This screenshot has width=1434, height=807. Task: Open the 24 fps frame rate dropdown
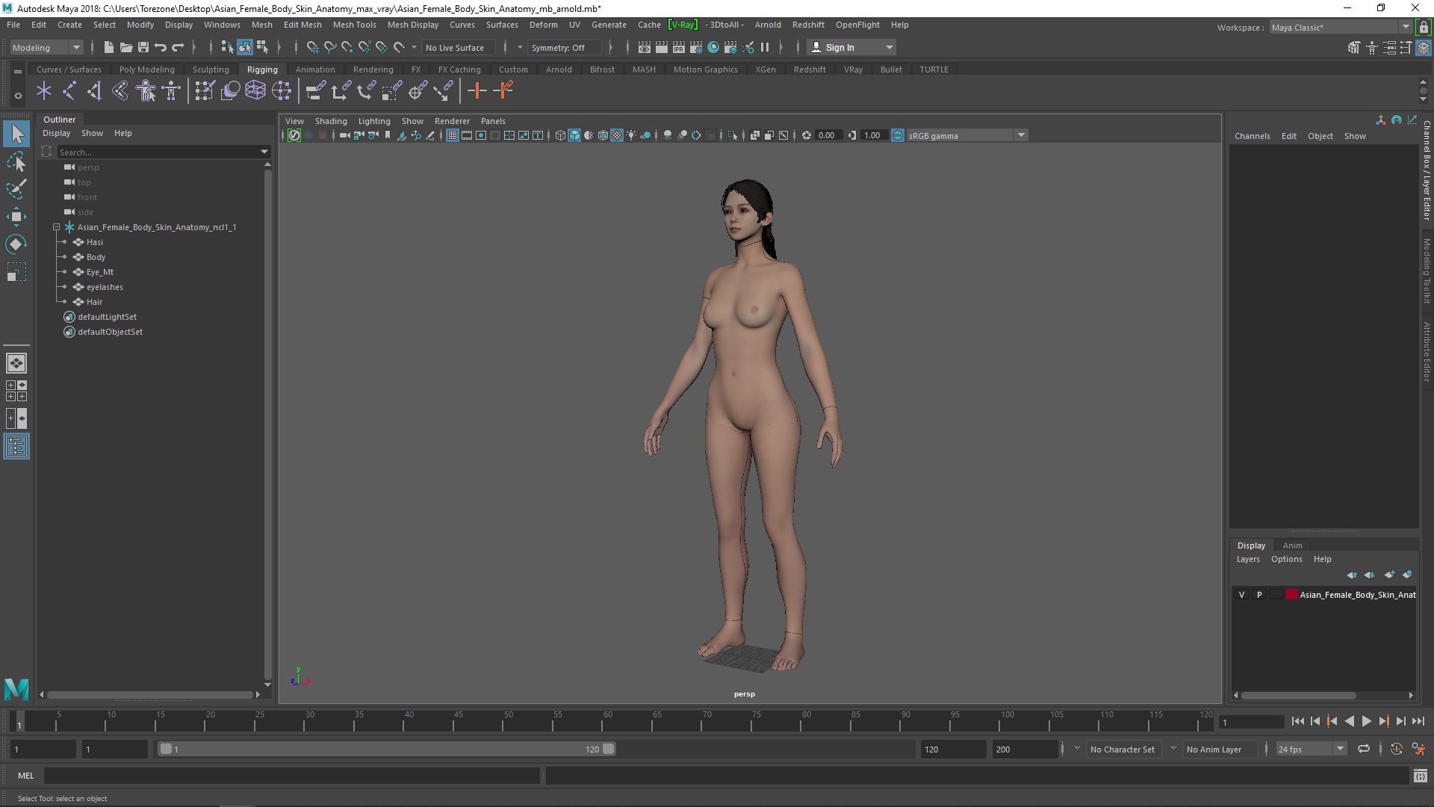[x=1310, y=749]
